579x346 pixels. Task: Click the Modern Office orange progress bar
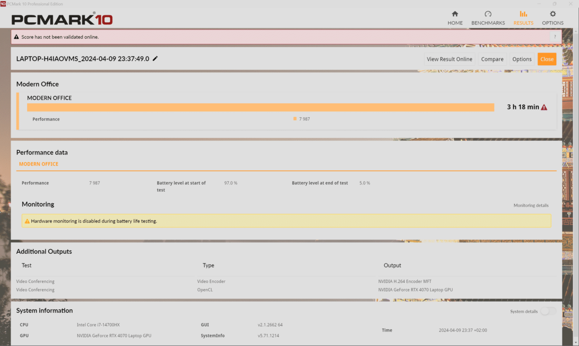[261, 107]
